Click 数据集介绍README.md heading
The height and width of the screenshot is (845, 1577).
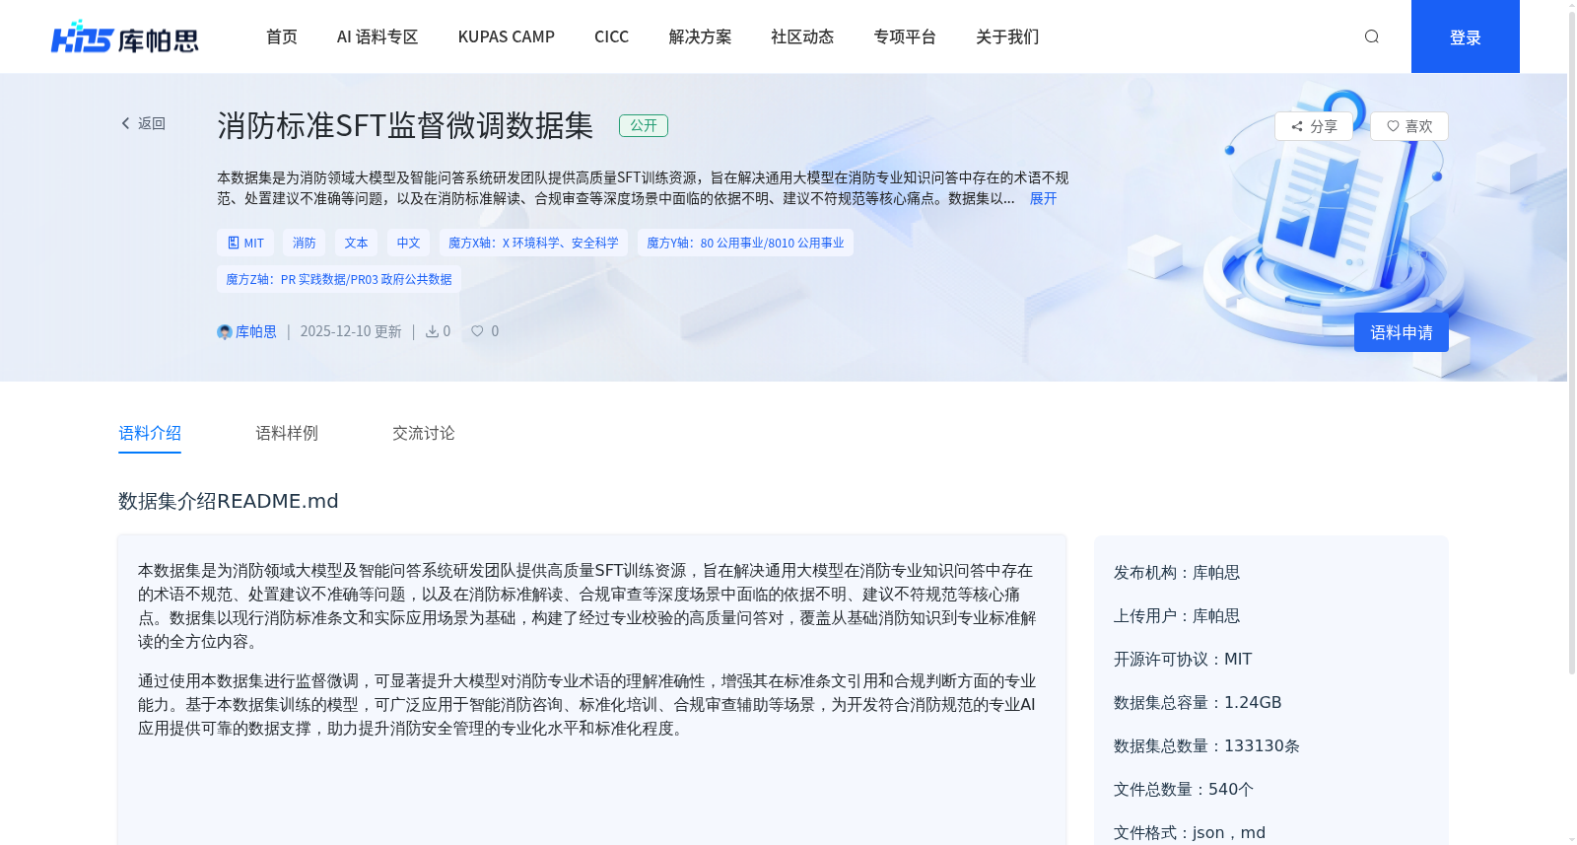229,501
